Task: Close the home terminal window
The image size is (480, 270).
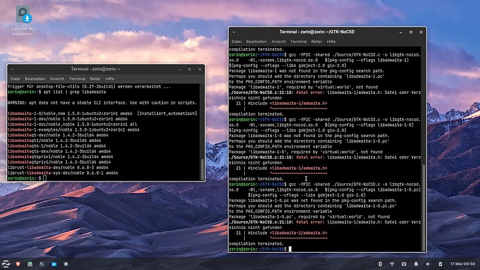Action: pos(200,70)
